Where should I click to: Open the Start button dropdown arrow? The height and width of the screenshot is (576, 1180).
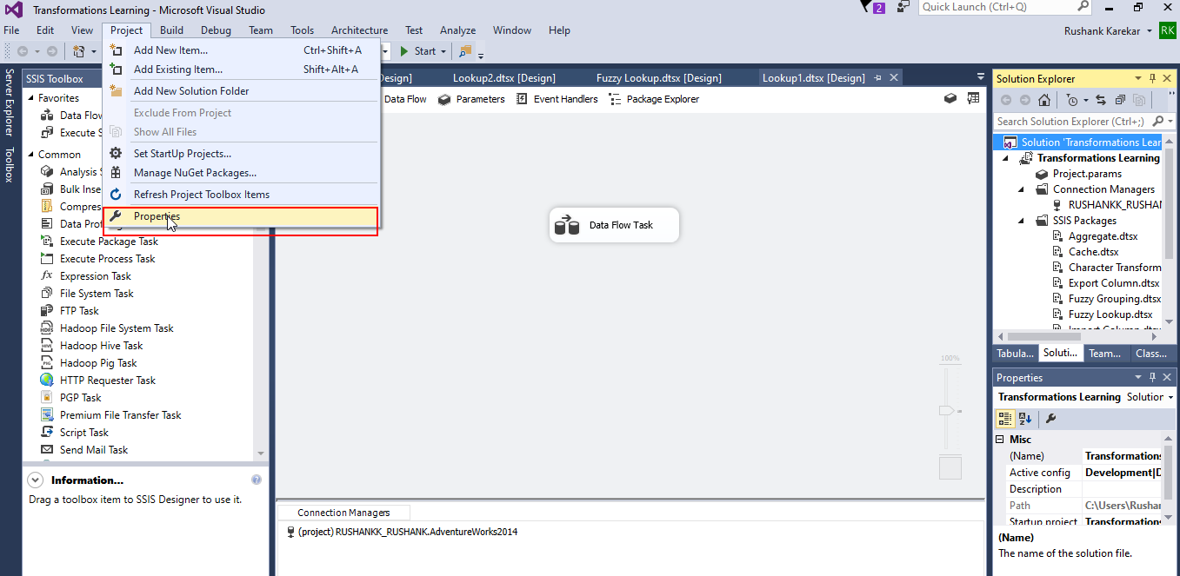pyautogui.click(x=443, y=51)
